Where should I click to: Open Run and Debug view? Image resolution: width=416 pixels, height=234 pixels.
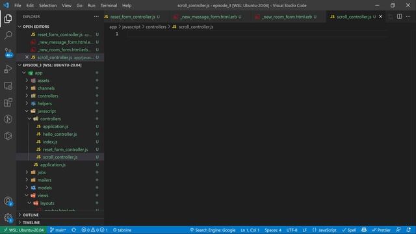point(8,69)
